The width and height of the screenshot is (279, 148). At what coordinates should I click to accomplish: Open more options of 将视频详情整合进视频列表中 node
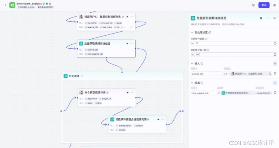click(163, 120)
